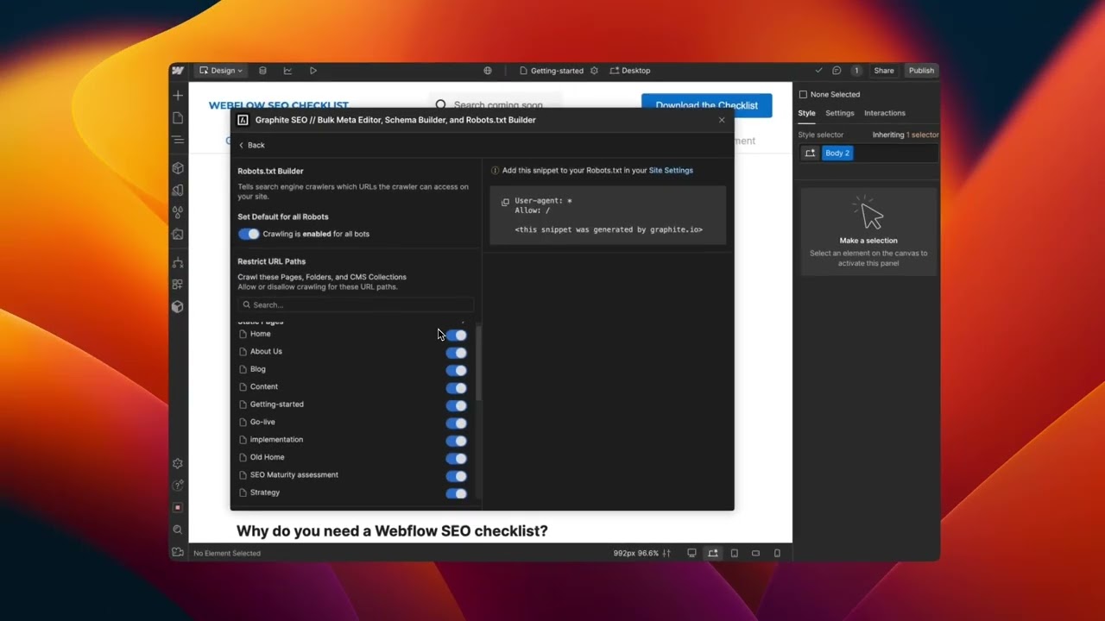
Task: Select the base breakpoint icon with star
Action: click(713, 553)
